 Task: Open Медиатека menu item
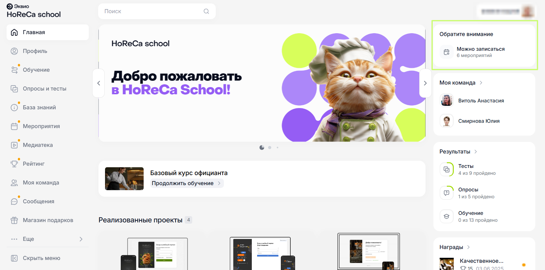[x=48, y=145]
